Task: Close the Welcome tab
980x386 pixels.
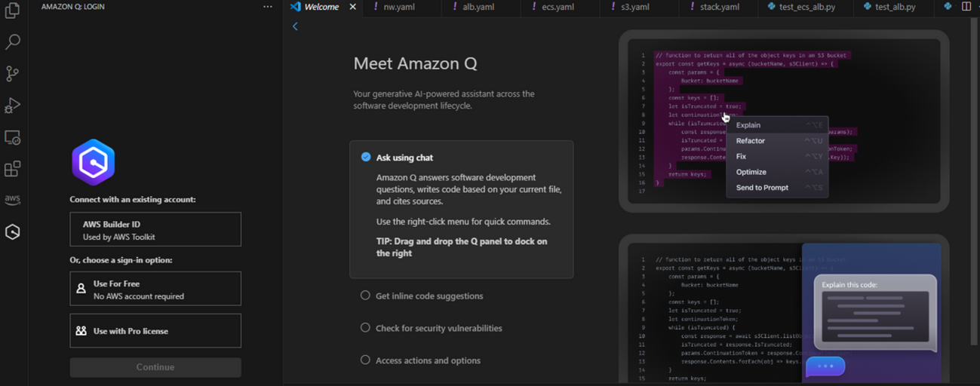Action: (352, 7)
